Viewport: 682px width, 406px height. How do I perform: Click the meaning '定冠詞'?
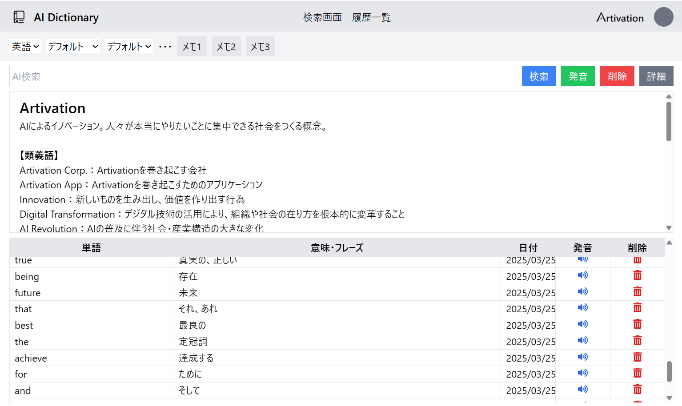tap(193, 342)
